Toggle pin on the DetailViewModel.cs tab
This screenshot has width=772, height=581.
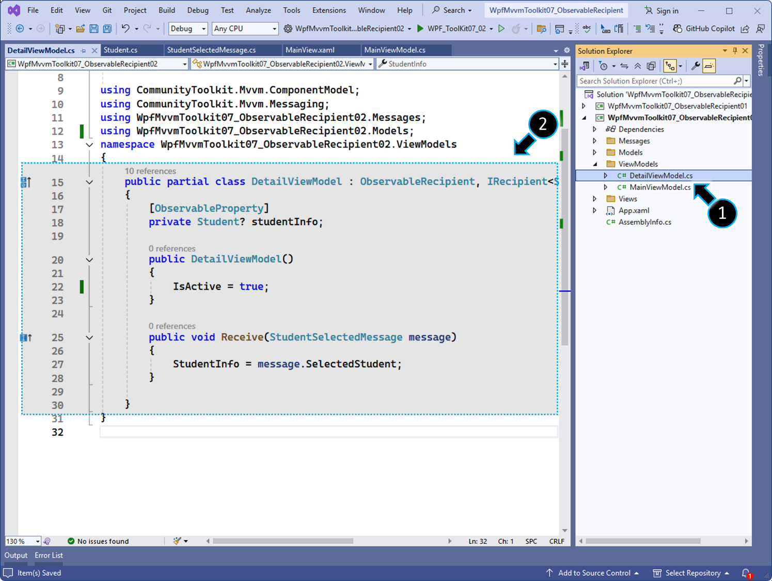tap(83, 51)
